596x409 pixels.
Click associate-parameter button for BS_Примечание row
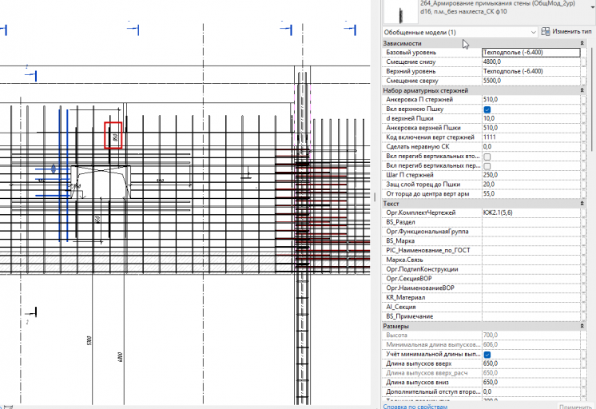[583, 316]
